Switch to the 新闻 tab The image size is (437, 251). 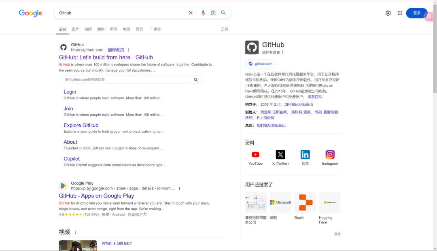pos(113,29)
